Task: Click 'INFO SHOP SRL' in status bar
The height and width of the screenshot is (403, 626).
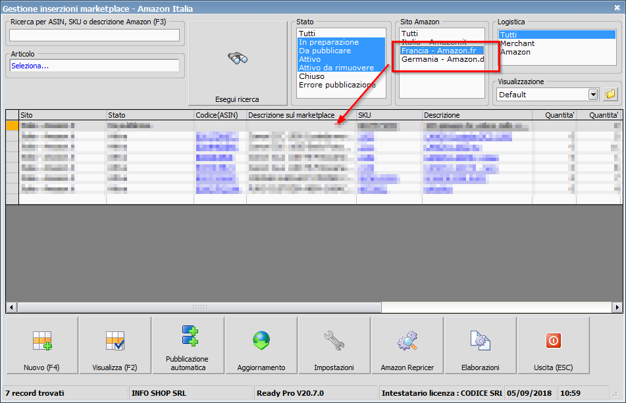Action: tap(159, 393)
